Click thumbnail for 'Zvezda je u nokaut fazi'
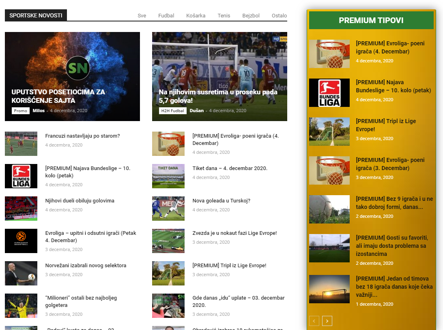Viewport: 443px width, 330px height. click(x=168, y=241)
